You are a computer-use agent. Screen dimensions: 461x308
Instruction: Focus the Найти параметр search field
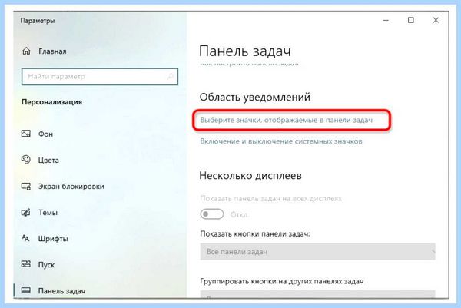(100, 77)
